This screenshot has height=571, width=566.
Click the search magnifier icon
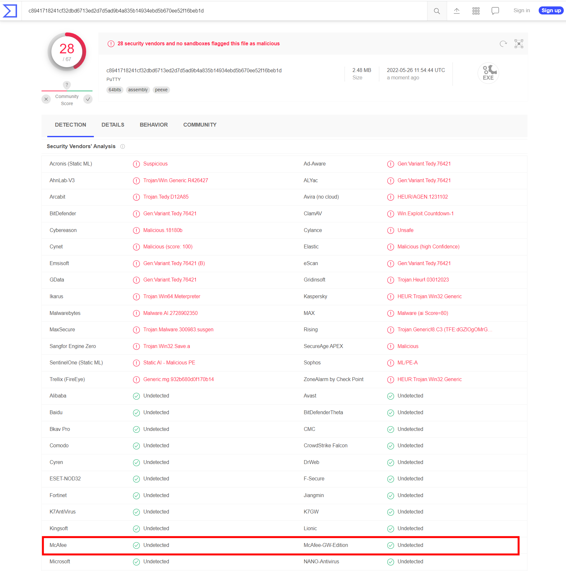click(436, 11)
